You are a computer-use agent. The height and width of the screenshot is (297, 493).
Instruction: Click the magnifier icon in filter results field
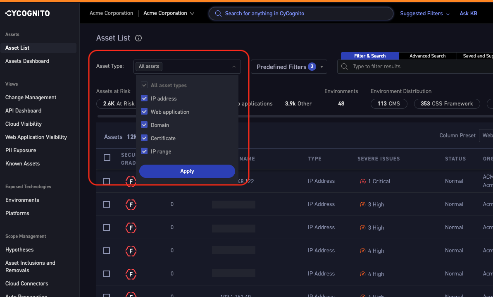345,66
